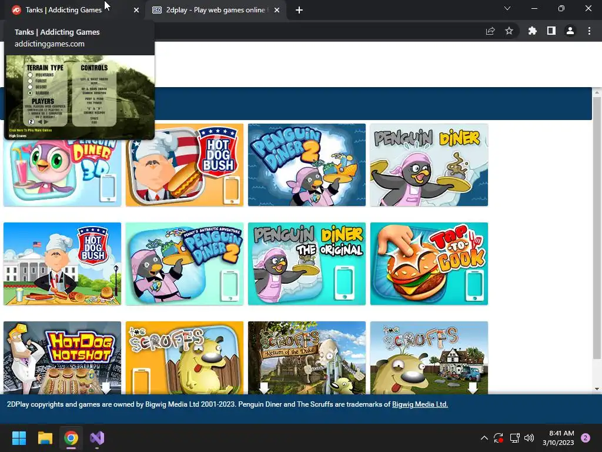Open The Scruffs orange mobile game thumbnail
Image resolution: width=602 pixels, height=452 pixels.
(185, 358)
